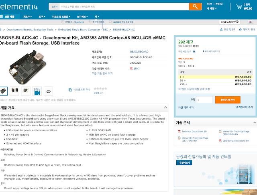
Task: Click the info icon next to cutoff time
Action: (x=194, y=51)
